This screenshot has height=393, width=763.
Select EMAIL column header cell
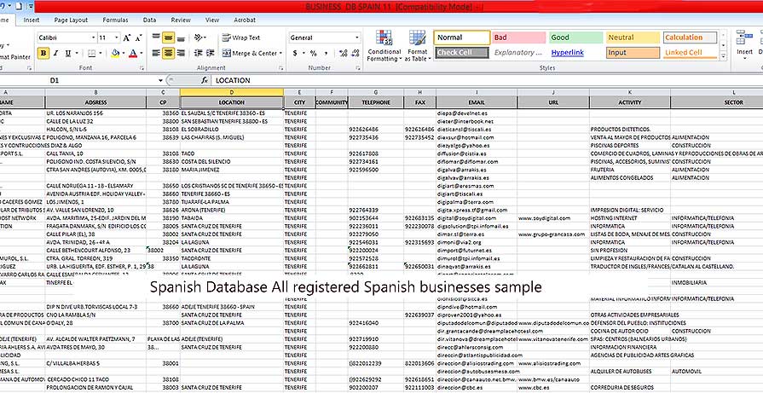pyautogui.click(x=477, y=102)
